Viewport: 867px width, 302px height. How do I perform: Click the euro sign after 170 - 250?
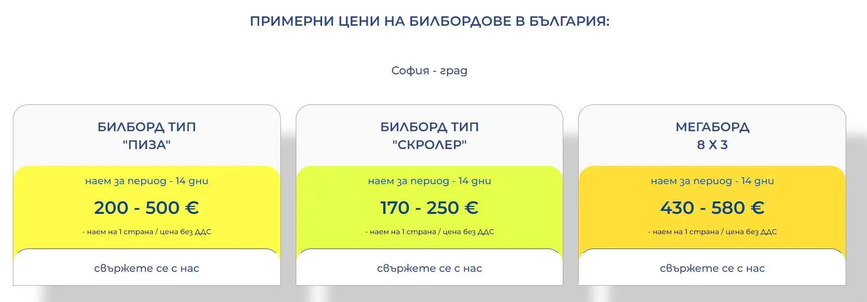coord(471,208)
